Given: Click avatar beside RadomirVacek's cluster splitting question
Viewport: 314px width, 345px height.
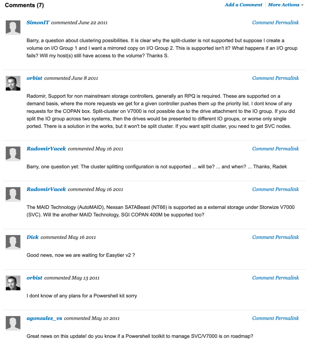Looking at the screenshot, I should tap(13, 154).
